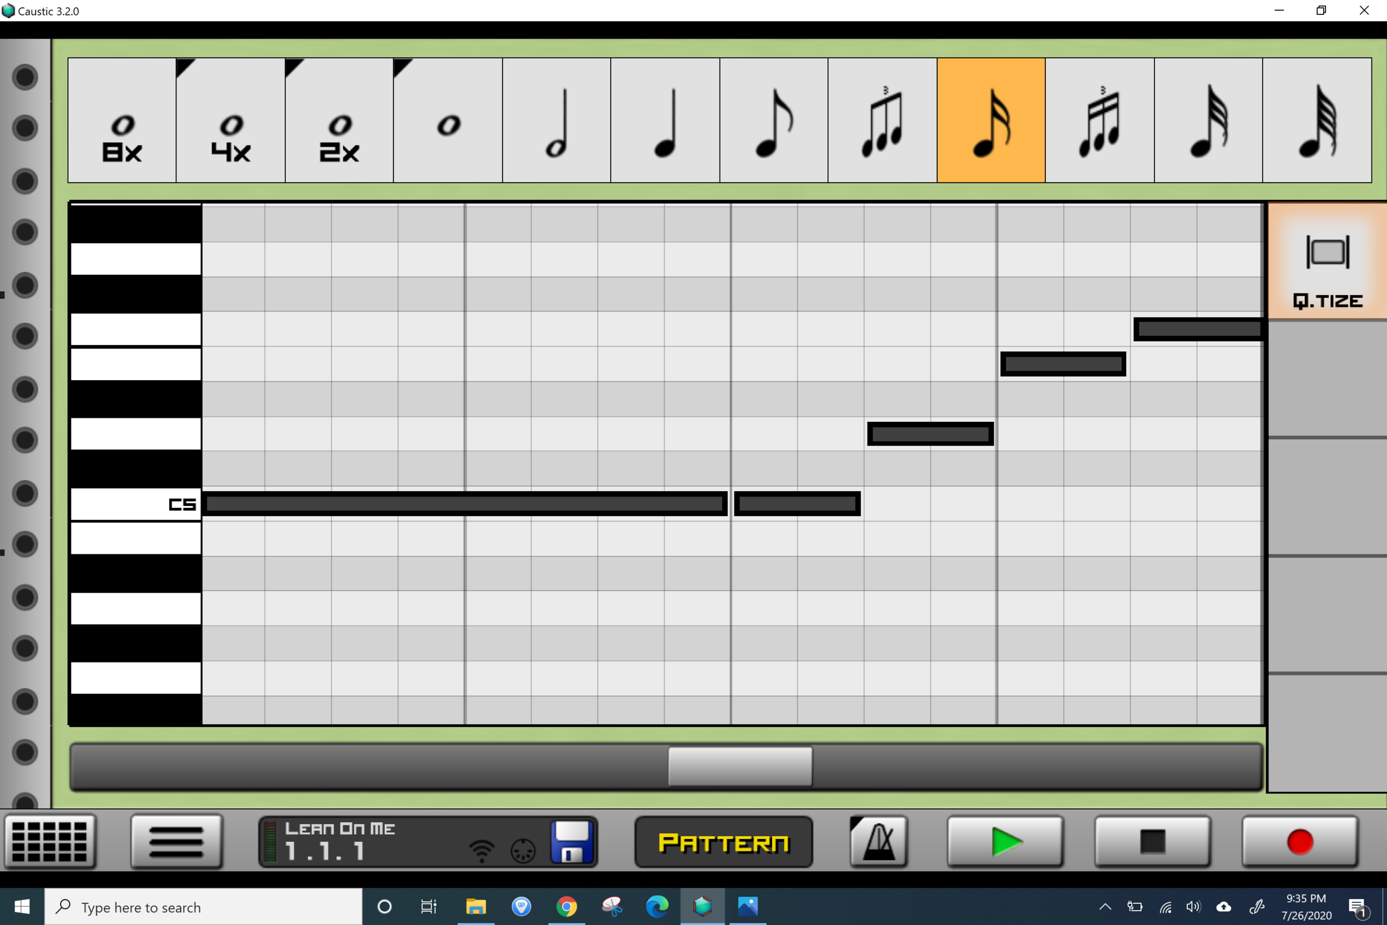Toggle Pattern playback mode
The width and height of the screenshot is (1387, 925).
723,842
